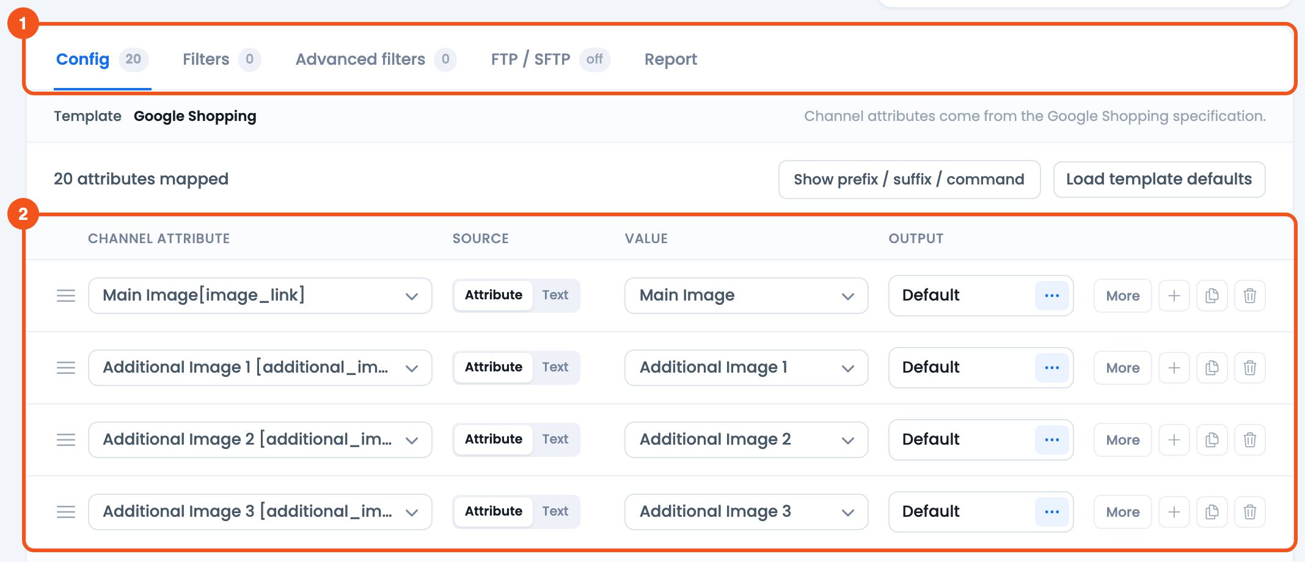This screenshot has height=562, width=1305.
Task: Click drag handle icon for Main Image row
Action: click(x=66, y=296)
